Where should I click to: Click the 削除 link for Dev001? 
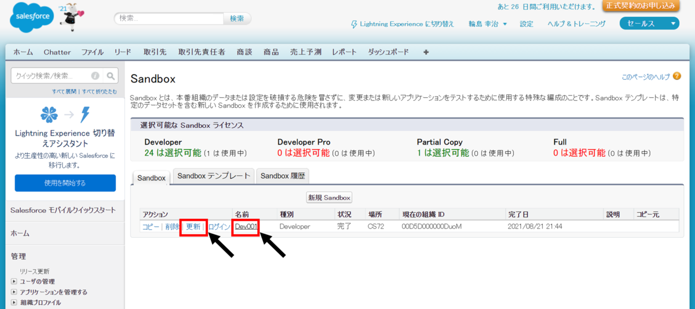click(x=173, y=227)
